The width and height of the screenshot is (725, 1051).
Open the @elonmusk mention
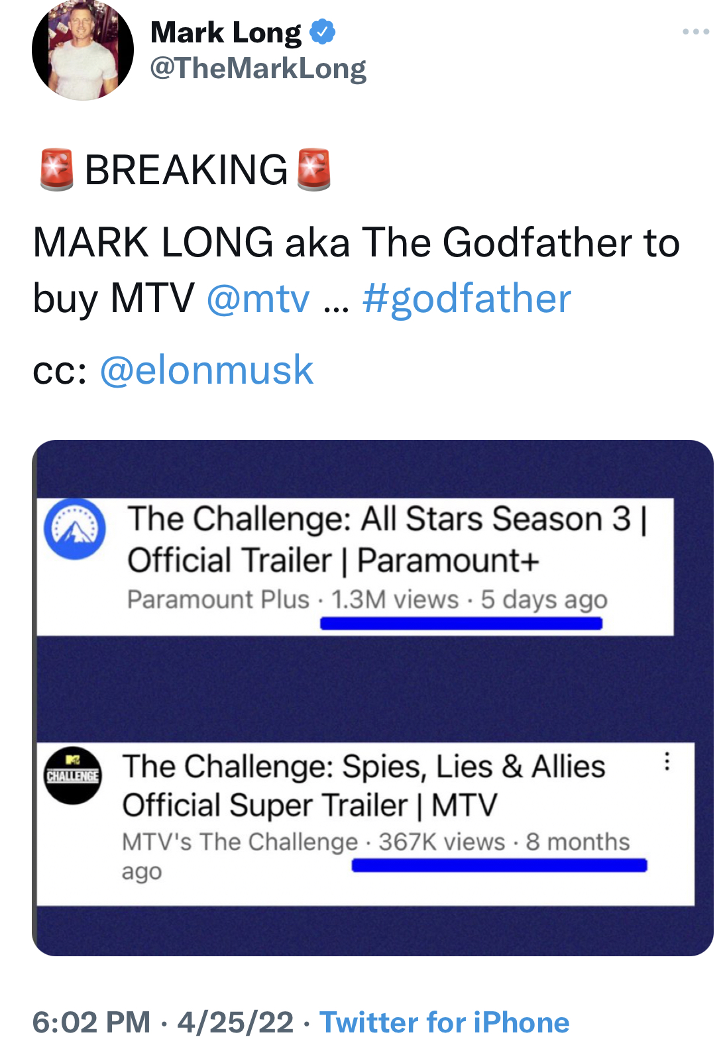[206, 370]
